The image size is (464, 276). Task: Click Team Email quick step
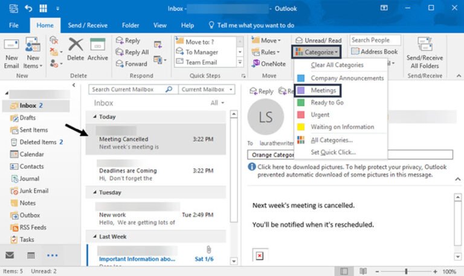click(x=197, y=62)
